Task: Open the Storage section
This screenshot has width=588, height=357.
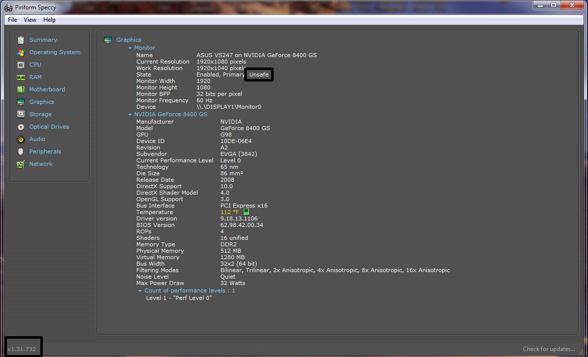Action: [40, 114]
